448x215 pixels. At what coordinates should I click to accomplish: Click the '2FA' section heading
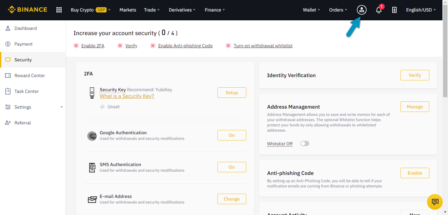(x=88, y=74)
